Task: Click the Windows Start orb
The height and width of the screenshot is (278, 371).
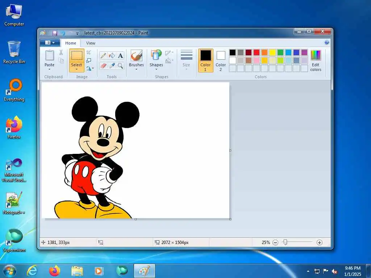Action: [10, 271]
